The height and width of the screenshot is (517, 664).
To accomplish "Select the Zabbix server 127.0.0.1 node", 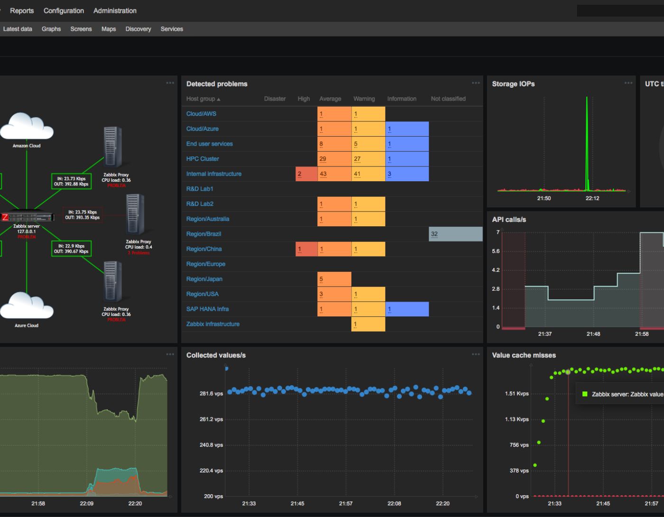I will click(x=27, y=217).
